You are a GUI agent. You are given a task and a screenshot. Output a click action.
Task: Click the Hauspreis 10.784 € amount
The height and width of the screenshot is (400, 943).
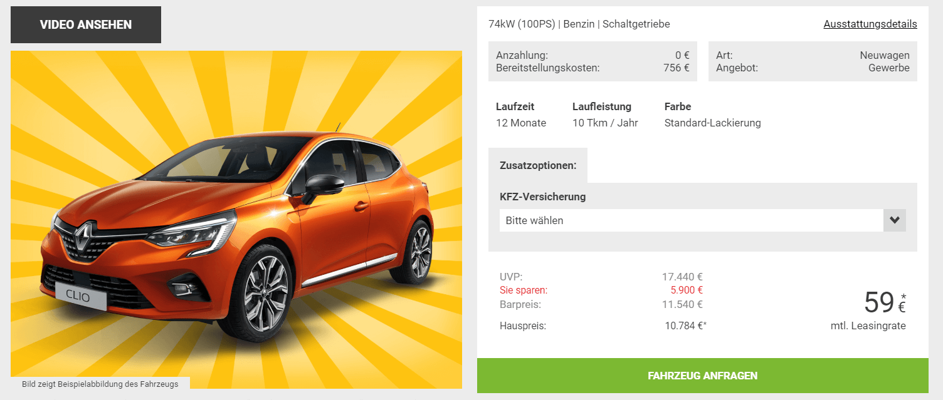point(686,326)
